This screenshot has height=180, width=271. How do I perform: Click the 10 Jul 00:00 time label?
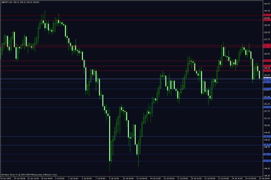(128, 178)
